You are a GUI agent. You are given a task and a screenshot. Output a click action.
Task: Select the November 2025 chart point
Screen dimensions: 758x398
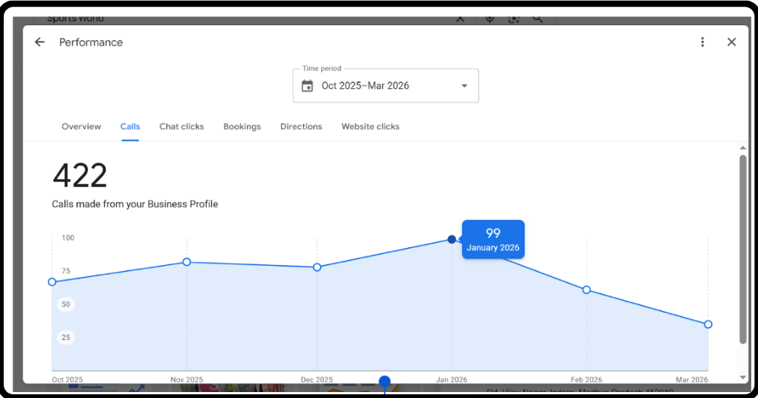pyautogui.click(x=187, y=262)
